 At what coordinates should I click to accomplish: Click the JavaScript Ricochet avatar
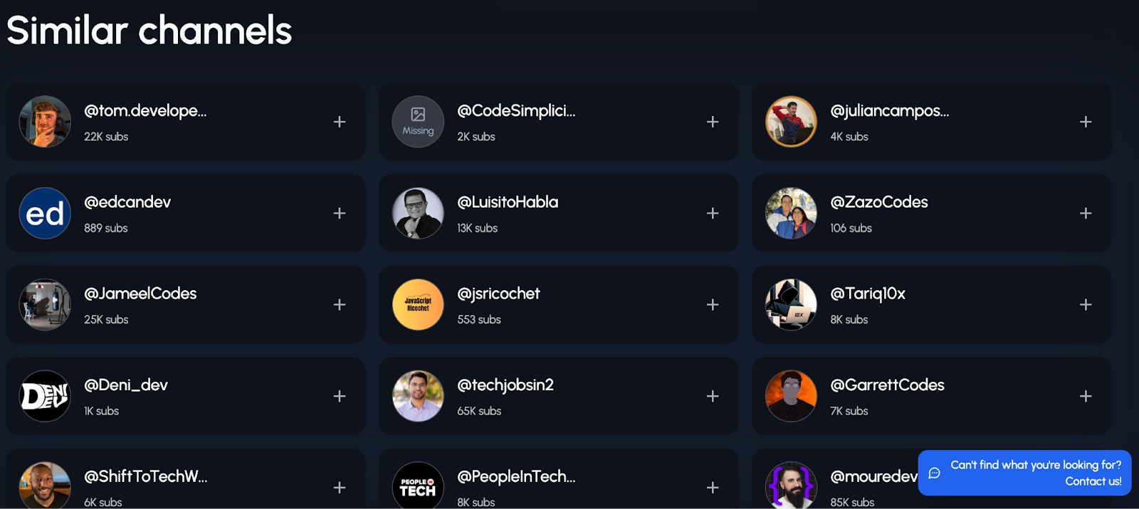click(418, 304)
